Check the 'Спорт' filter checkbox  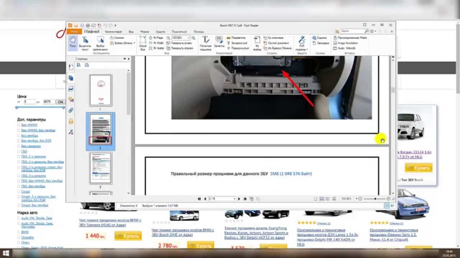tap(19, 192)
